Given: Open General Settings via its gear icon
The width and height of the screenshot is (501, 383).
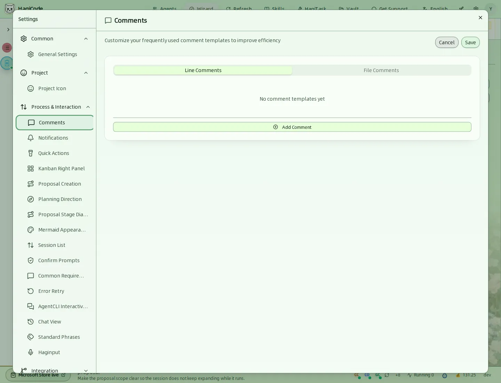Looking at the screenshot, I should point(31,54).
